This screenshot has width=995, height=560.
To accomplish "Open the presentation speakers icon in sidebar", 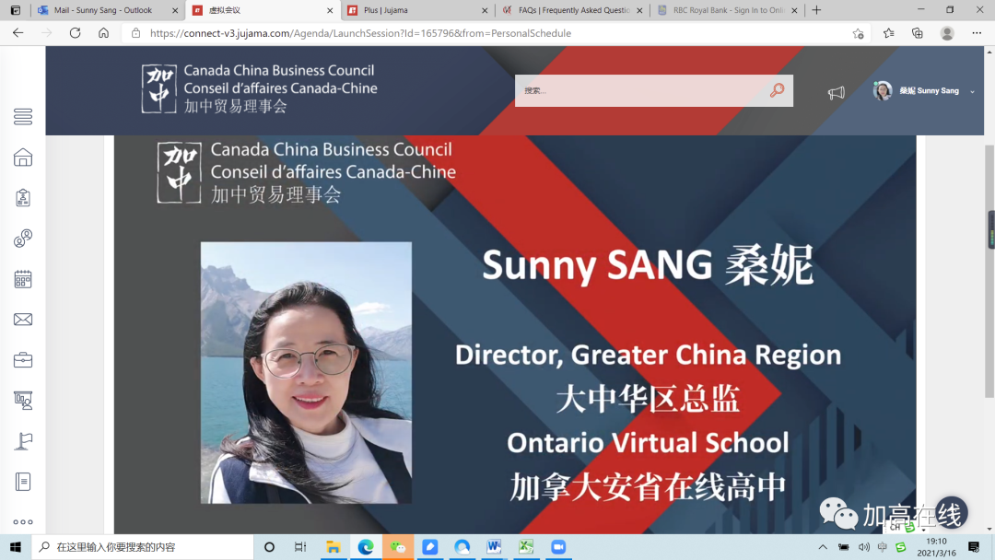I will pyautogui.click(x=23, y=400).
